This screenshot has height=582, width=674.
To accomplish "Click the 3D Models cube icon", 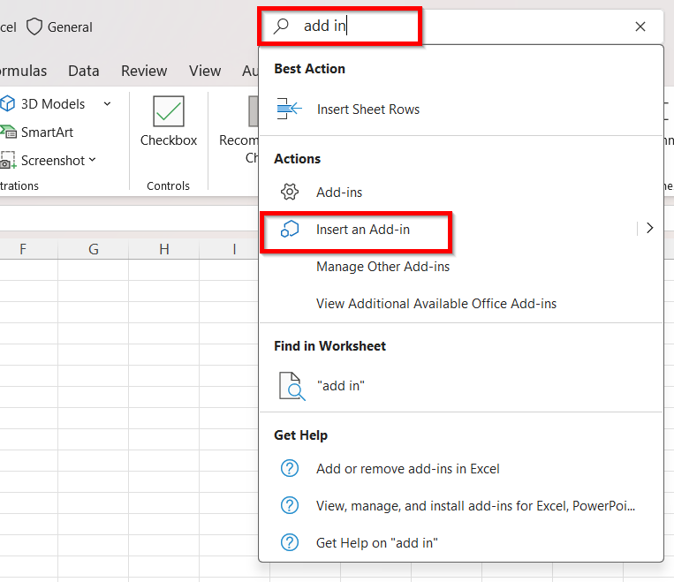I will [8, 103].
